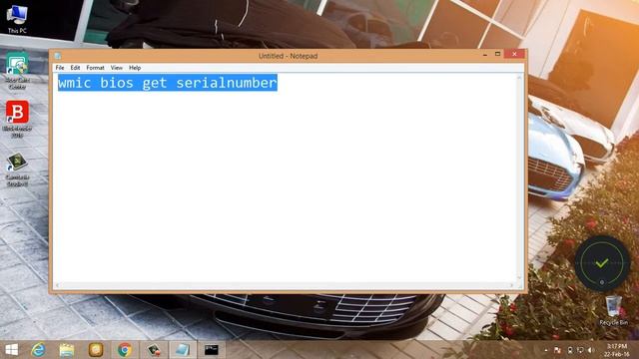Screen dimensions: 639x359
Task: Launch Internet Explorer from the taskbar
Action: pyautogui.click(x=38, y=350)
